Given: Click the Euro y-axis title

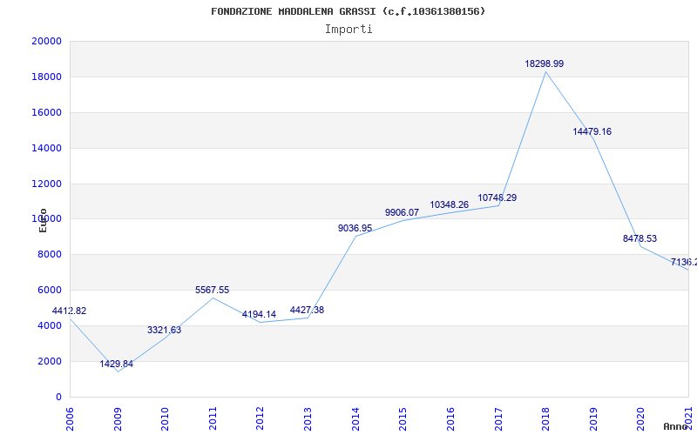Looking at the screenshot, I should click(43, 220).
